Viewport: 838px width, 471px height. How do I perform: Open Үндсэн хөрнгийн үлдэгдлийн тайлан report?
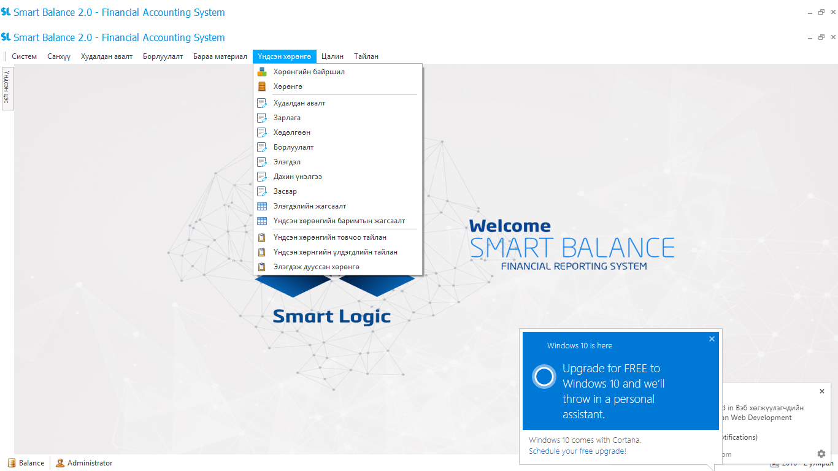337,252
